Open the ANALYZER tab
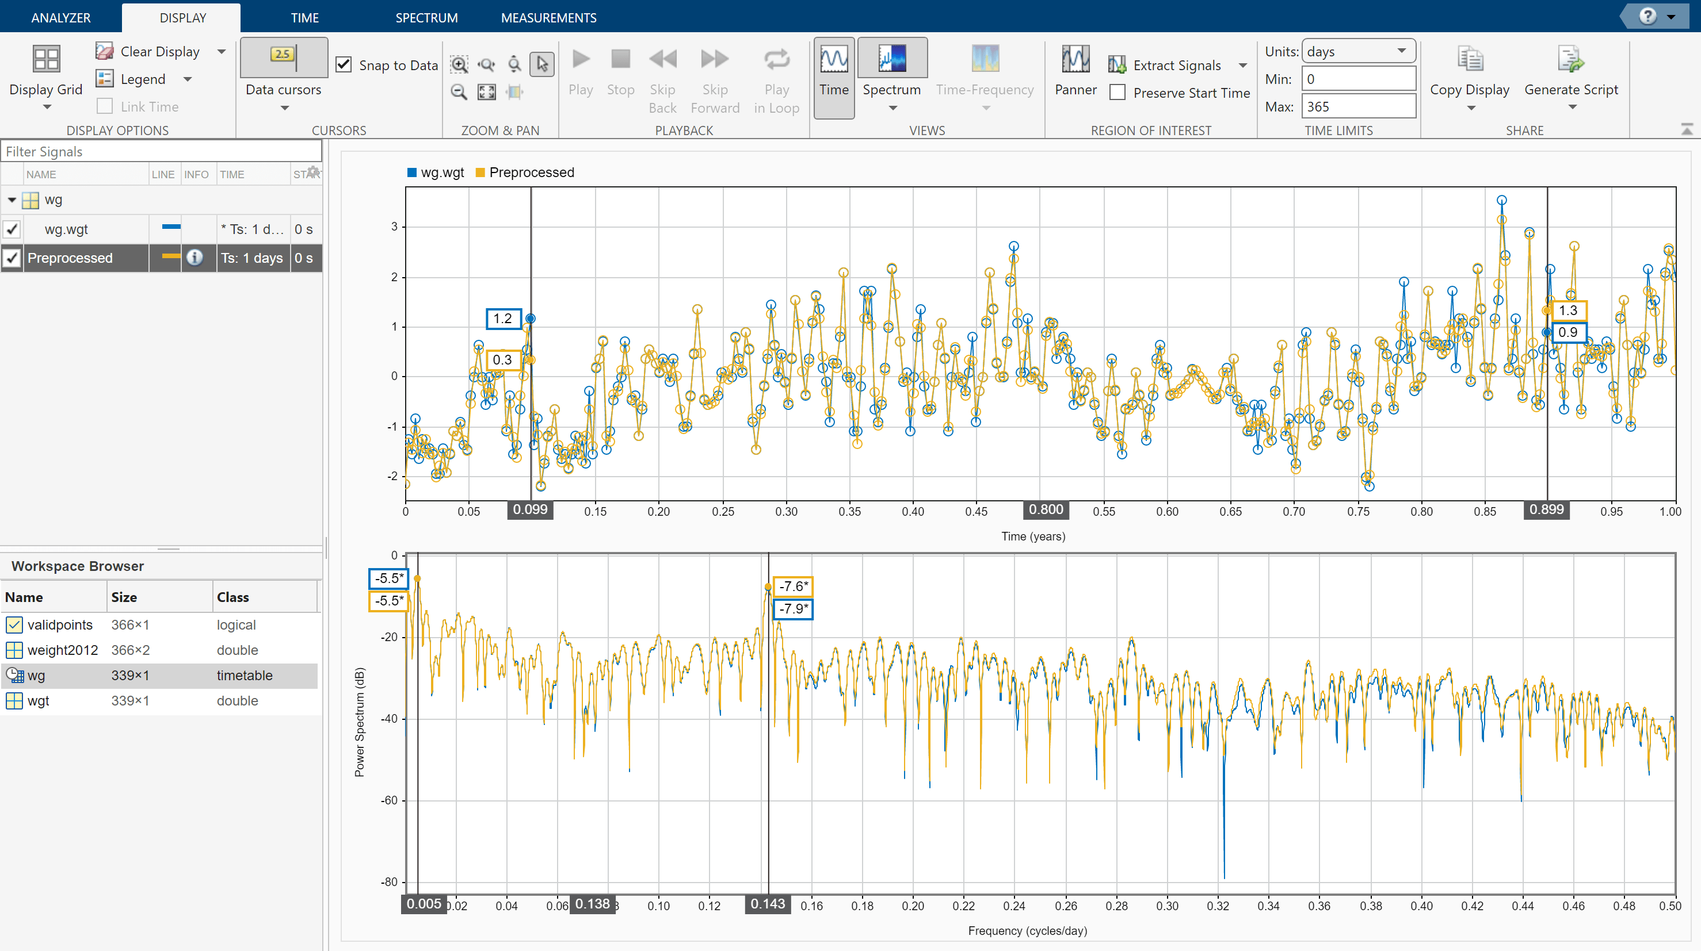Screen dimensions: 1701x951 pos(61,18)
